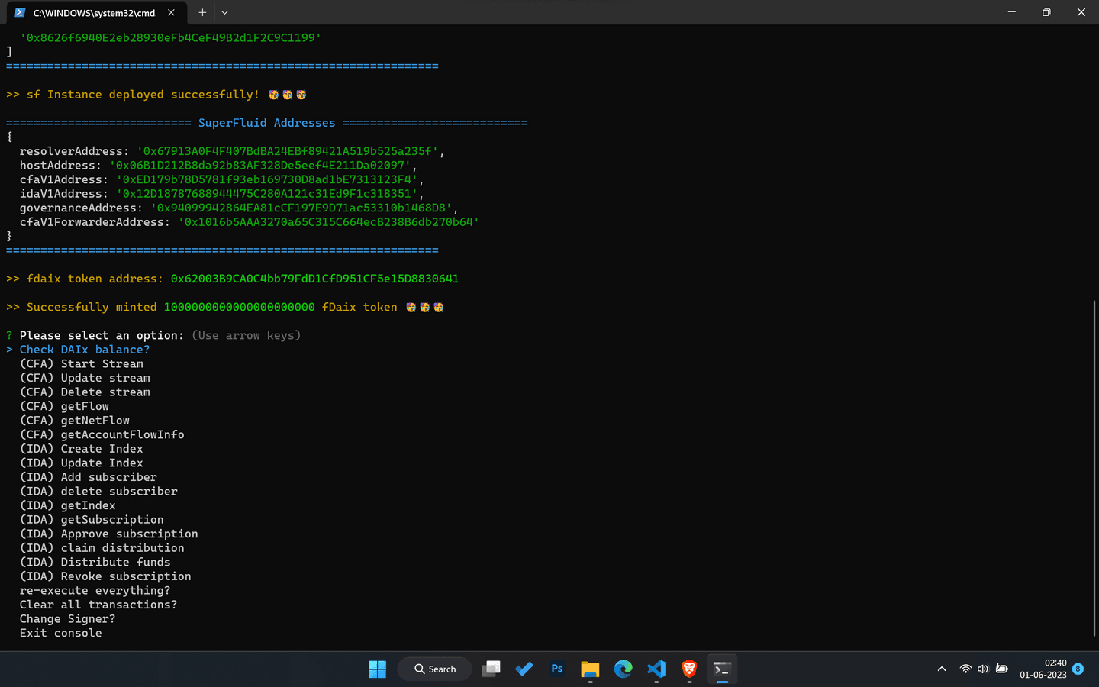Select '(IDA) Create Index' option
This screenshot has height=687, width=1099.
[x=82, y=449]
